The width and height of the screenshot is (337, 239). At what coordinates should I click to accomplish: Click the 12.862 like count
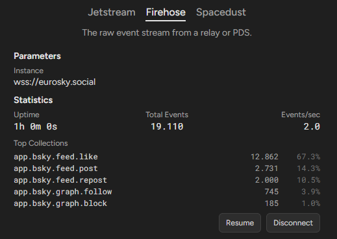[264, 157]
